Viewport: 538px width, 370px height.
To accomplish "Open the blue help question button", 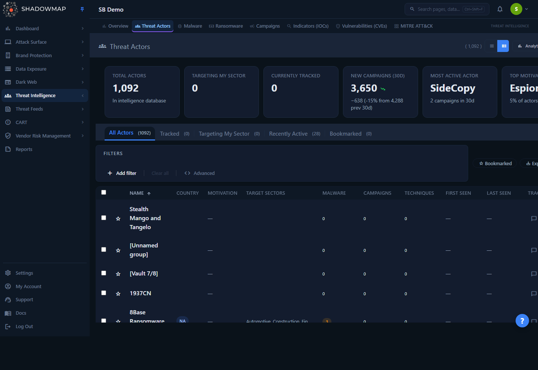I will (522, 320).
